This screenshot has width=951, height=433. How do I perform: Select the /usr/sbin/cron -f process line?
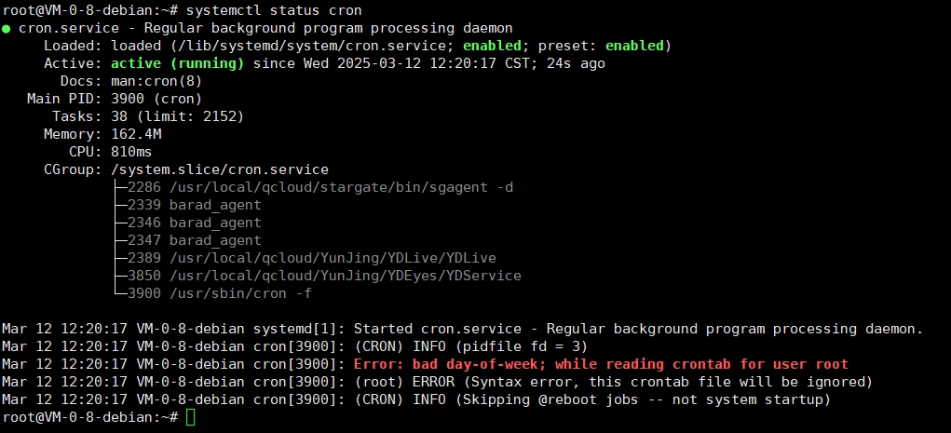point(220,293)
